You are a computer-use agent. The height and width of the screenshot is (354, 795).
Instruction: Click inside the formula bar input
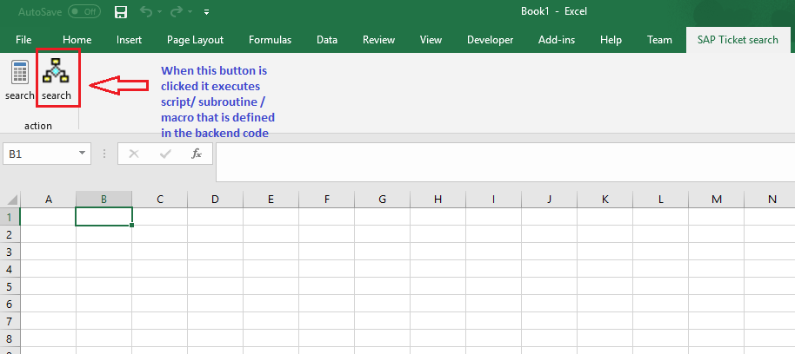505,162
